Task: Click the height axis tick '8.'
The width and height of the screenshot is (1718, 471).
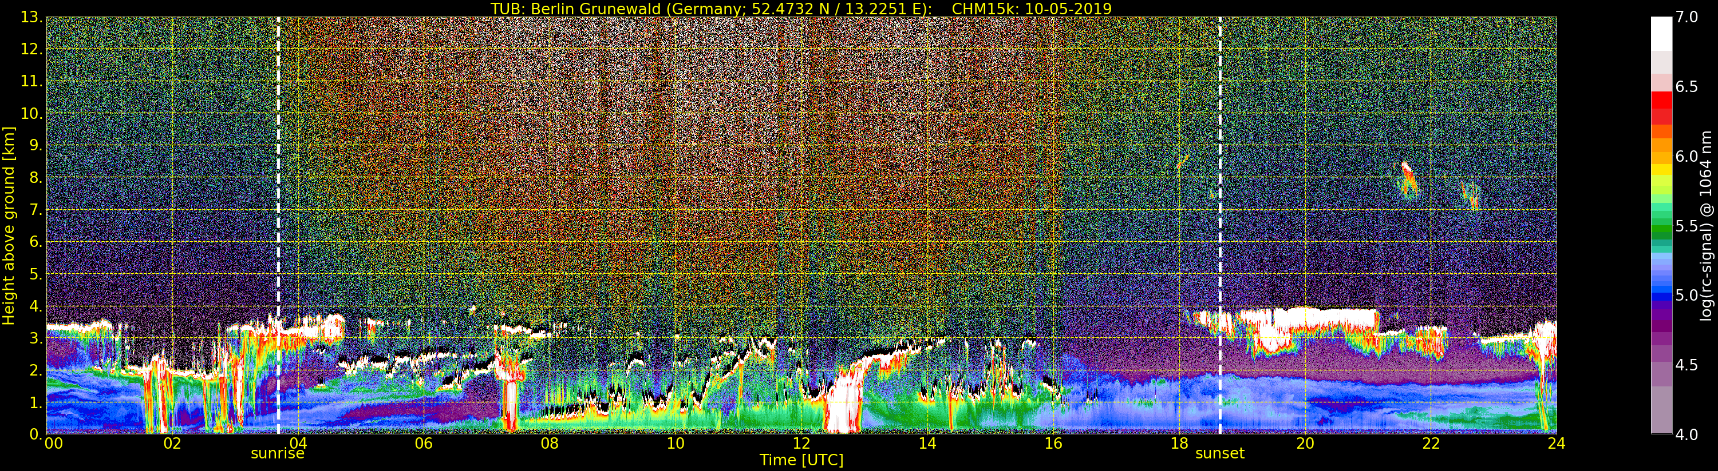Action: pos(35,178)
